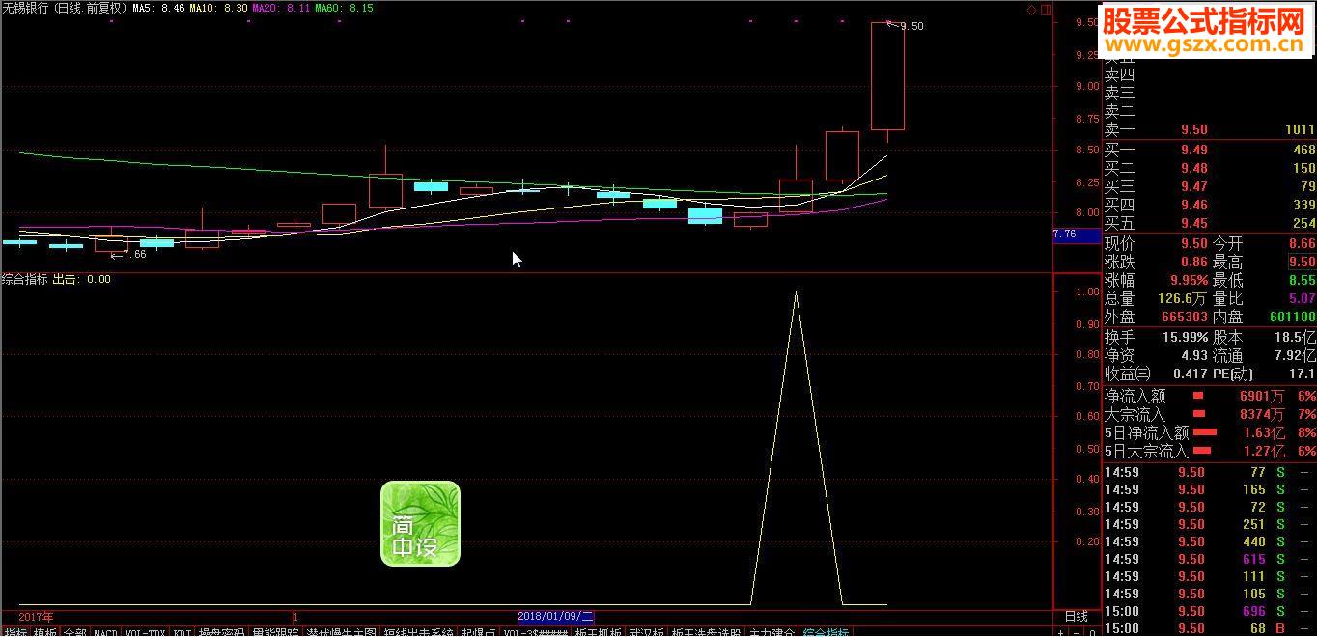
Task: Click the 14:59 trade row with volume 615
Action: click(x=1210, y=560)
